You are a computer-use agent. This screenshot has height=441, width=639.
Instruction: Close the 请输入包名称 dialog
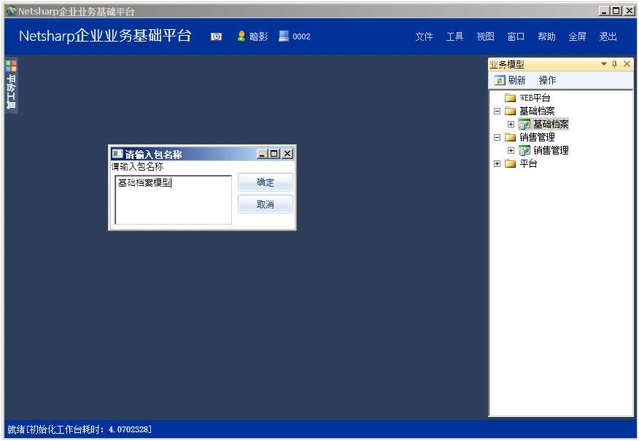(287, 154)
